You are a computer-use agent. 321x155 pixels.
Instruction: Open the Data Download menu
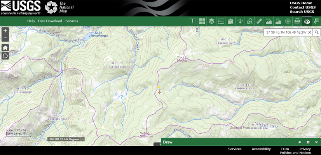pyautogui.click(x=50, y=21)
